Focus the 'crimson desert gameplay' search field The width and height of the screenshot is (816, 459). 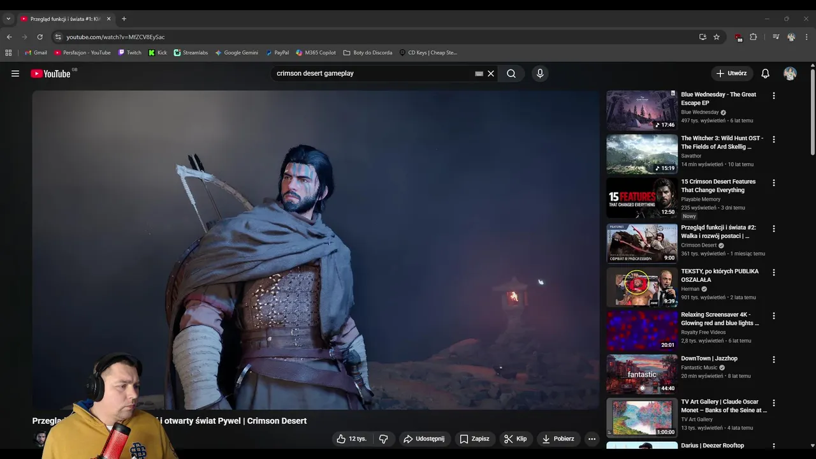coord(373,73)
